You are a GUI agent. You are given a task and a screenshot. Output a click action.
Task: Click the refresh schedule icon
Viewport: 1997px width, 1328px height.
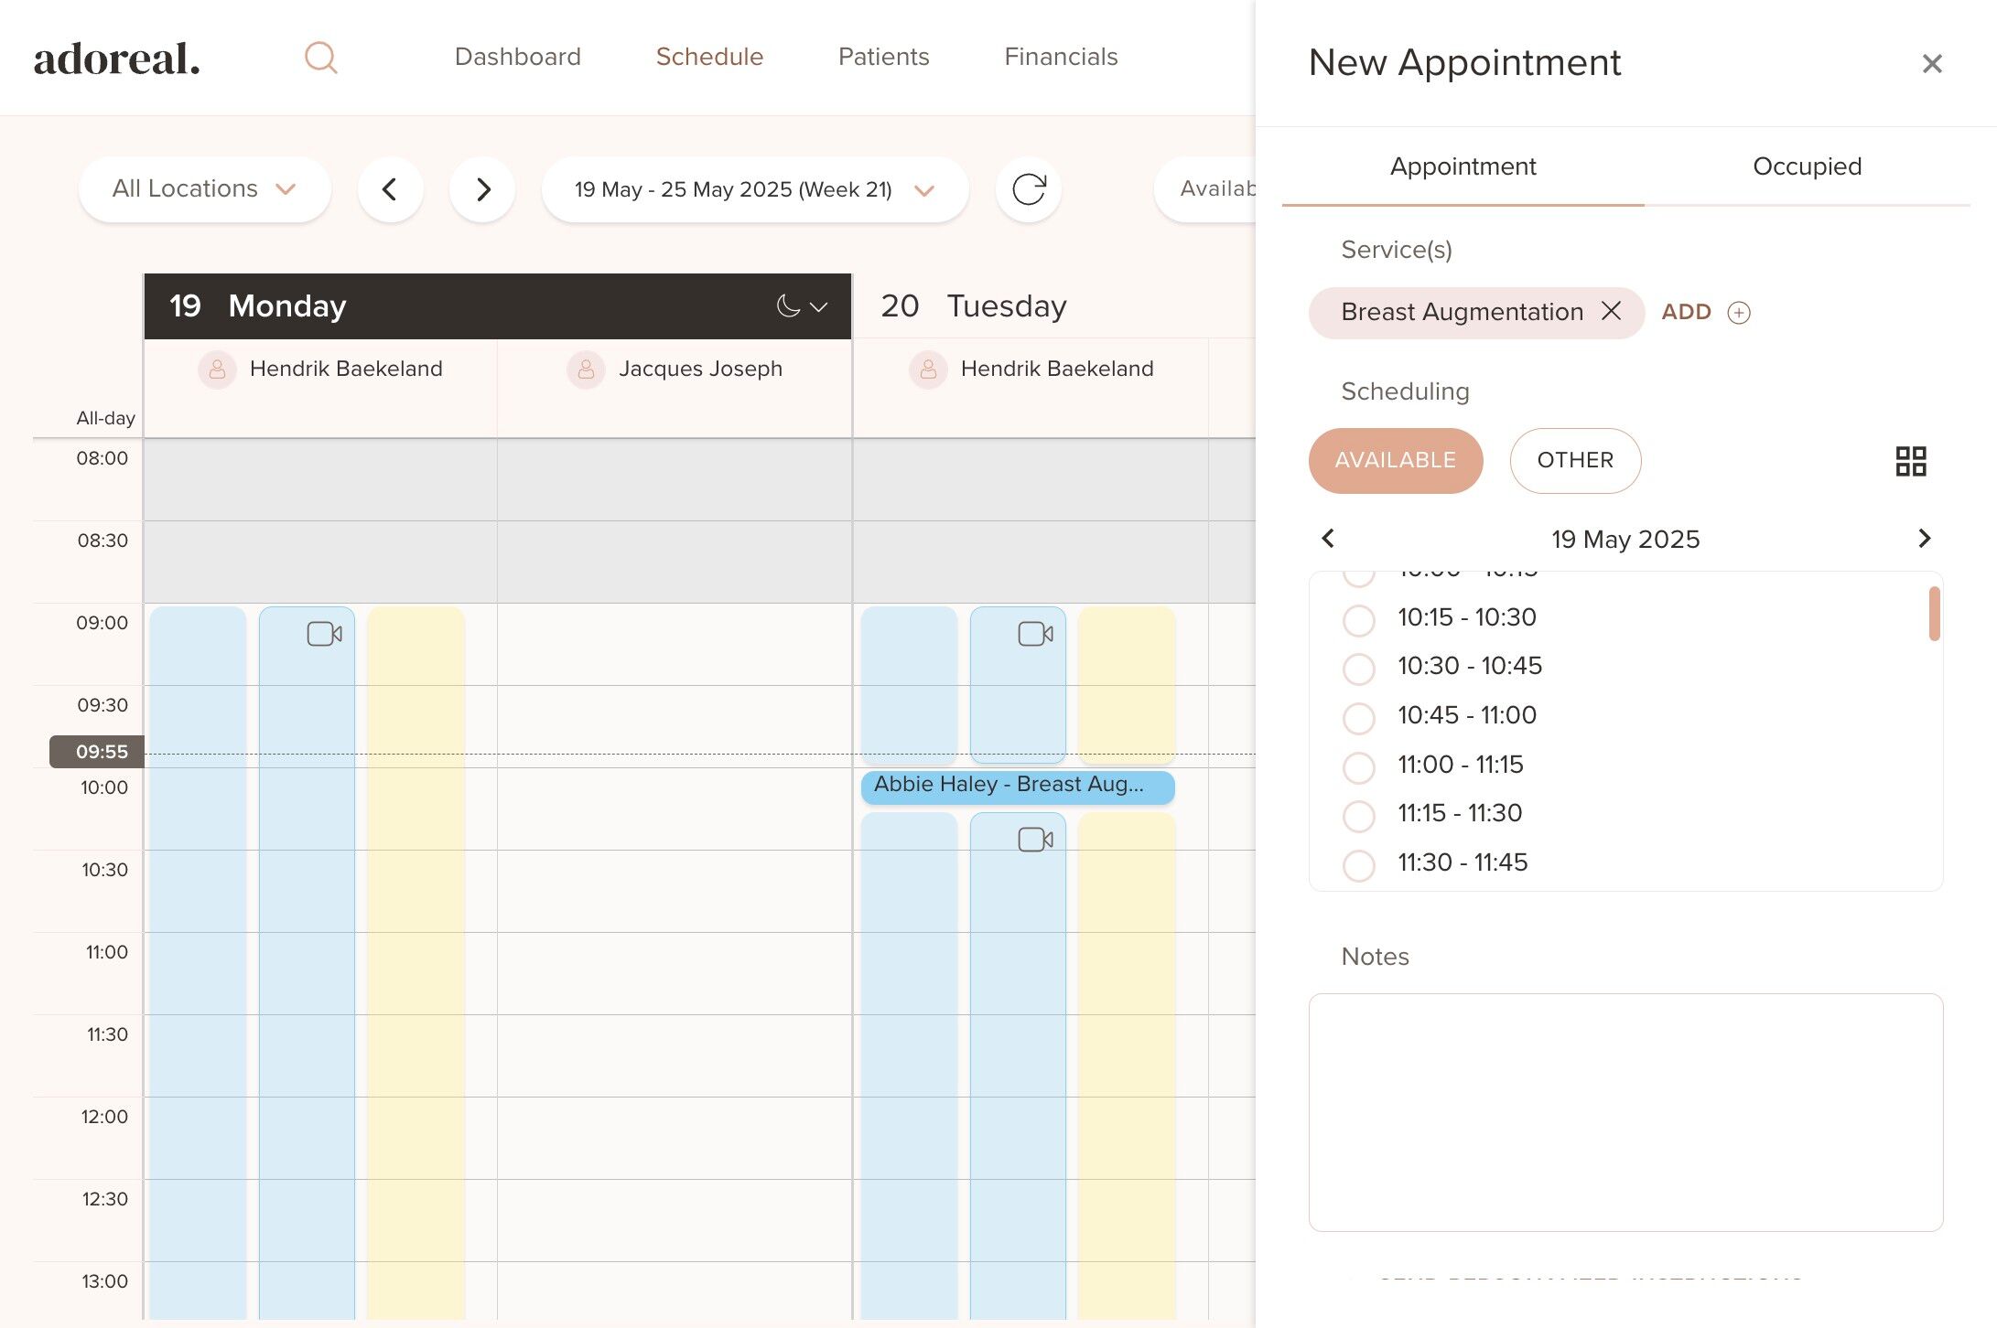click(x=1028, y=189)
